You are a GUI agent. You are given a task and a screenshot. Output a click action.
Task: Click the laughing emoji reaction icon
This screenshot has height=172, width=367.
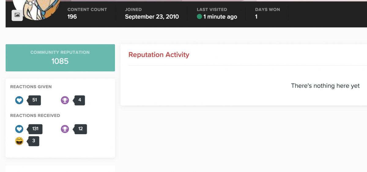(x=19, y=141)
